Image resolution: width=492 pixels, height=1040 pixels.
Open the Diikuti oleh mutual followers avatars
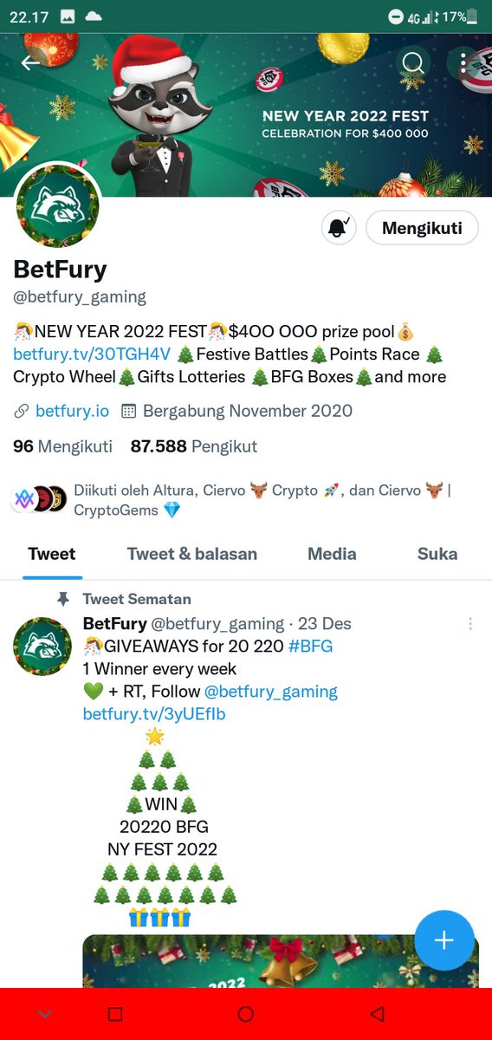pyautogui.click(x=40, y=498)
